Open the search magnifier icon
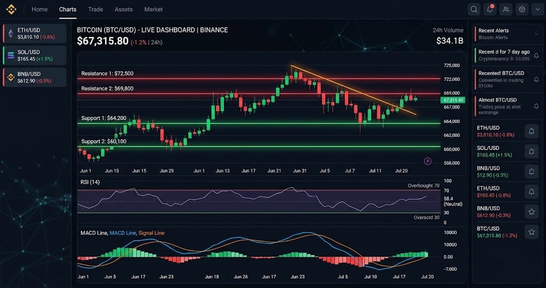 click(x=474, y=10)
